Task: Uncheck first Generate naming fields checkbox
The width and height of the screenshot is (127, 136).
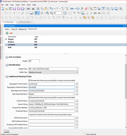Action: click(29, 81)
